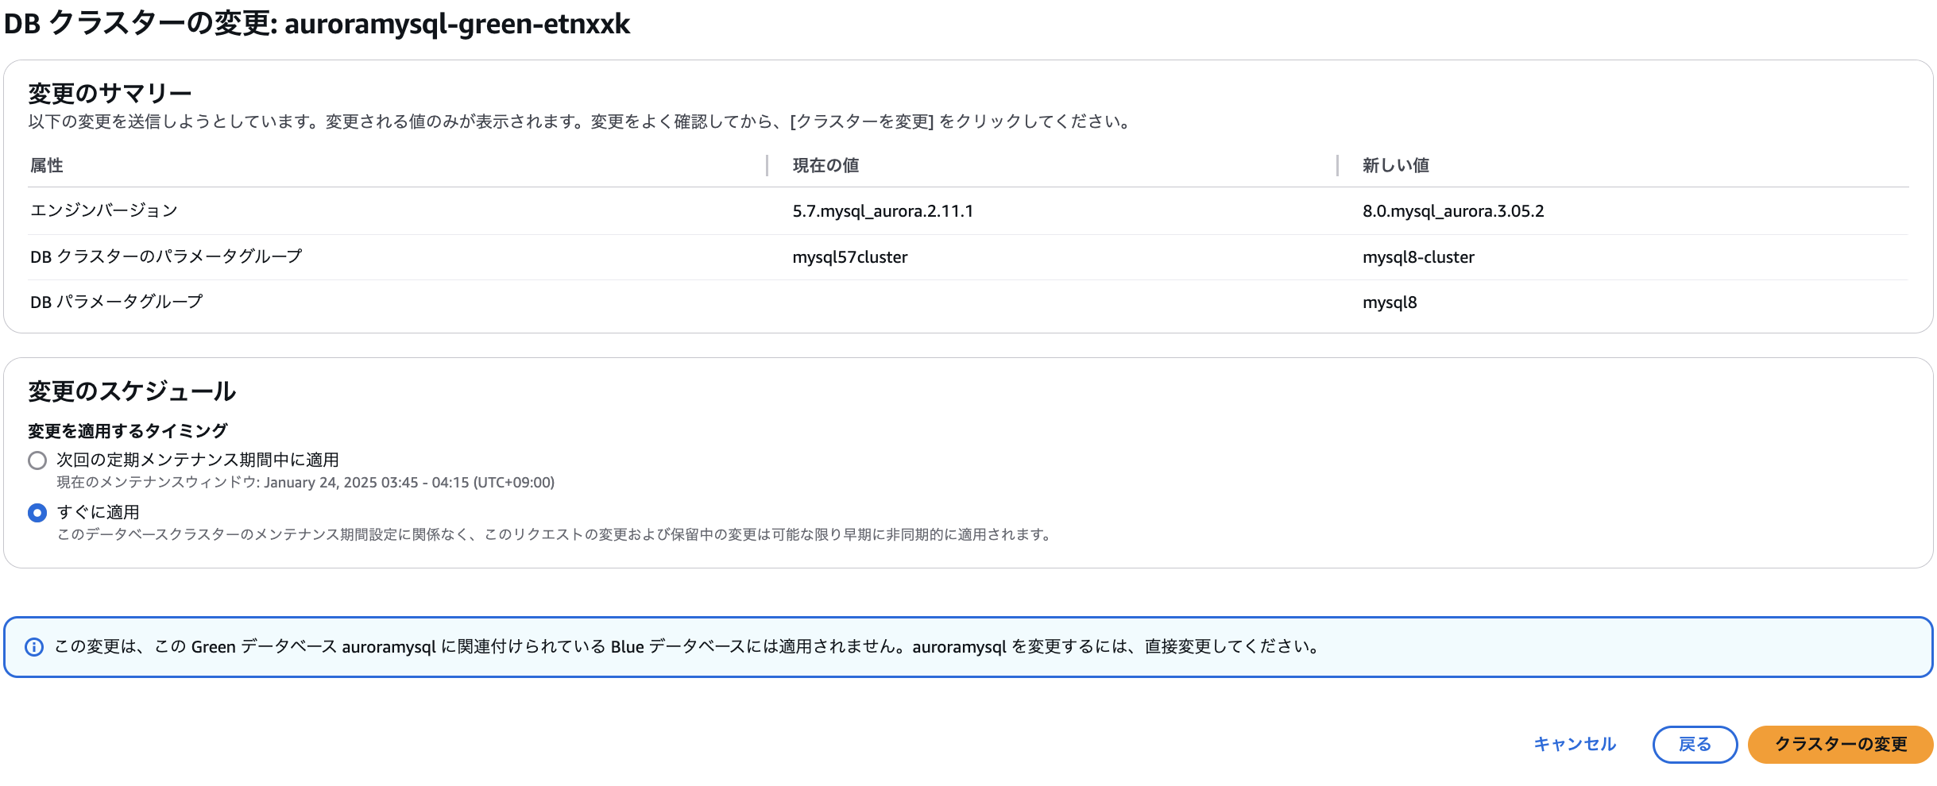This screenshot has width=1937, height=786.
Task: Click the エンジンバージョン row label
Action: click(x=104, y=210)
